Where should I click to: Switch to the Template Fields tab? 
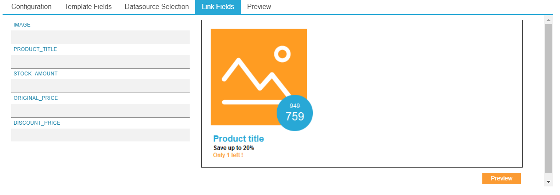click(88, 7)
